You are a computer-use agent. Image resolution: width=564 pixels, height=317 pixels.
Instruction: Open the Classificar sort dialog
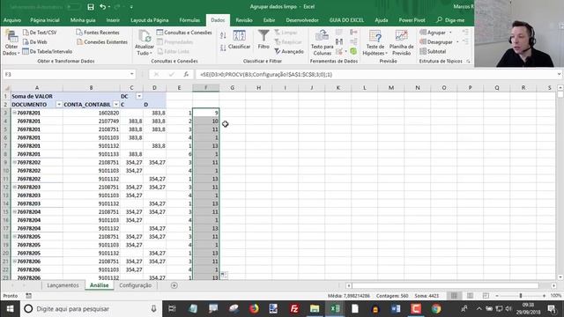(239, 40)
